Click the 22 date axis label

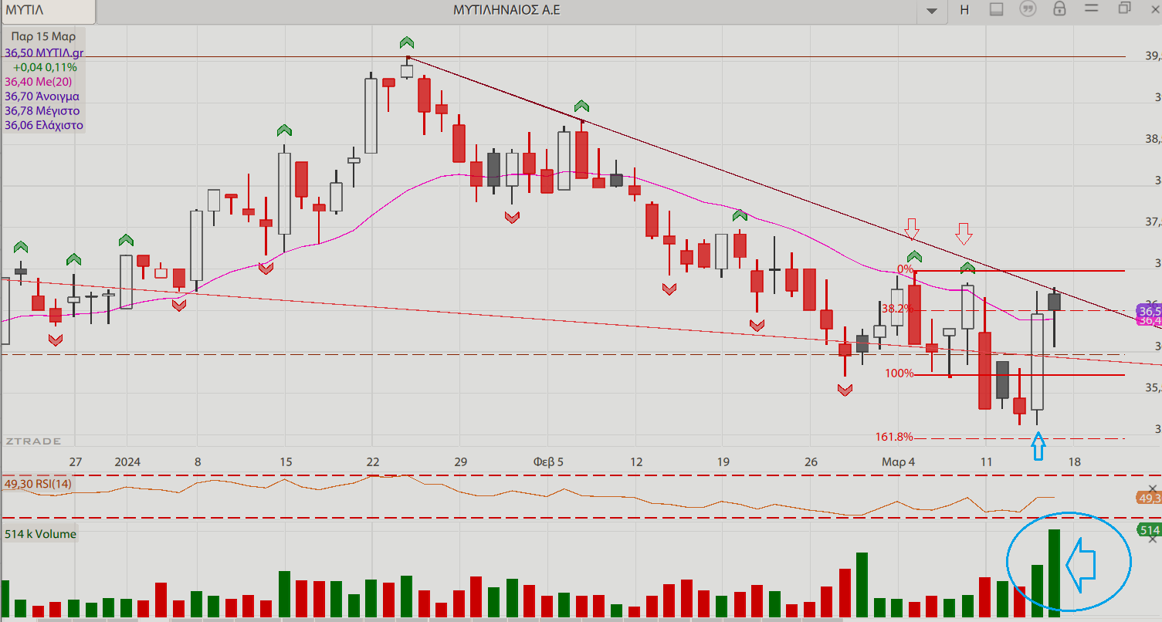pos(373,461)
